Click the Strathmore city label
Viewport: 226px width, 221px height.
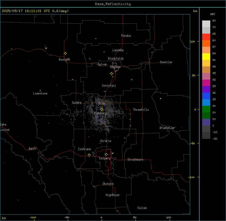point(135,160)
